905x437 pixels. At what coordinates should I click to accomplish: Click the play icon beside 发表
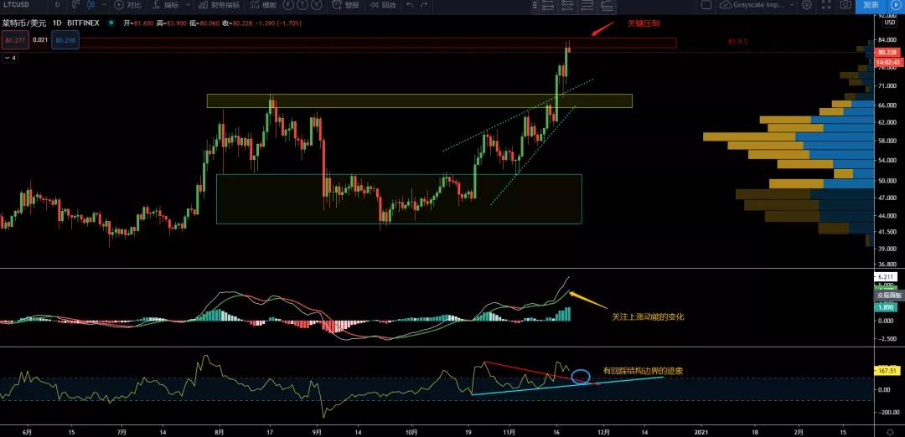point(897,5)
